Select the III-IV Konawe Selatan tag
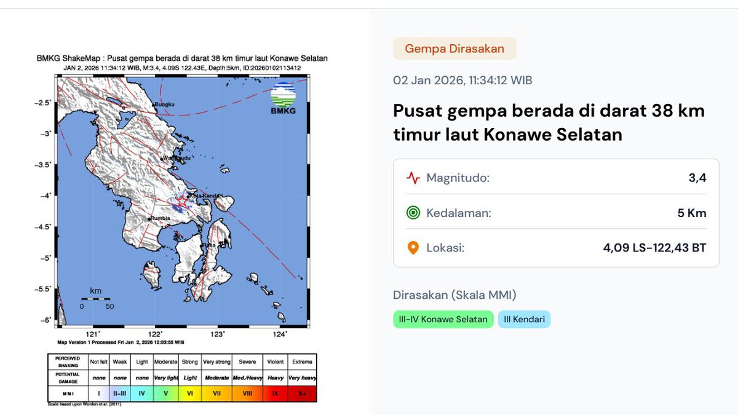738x415 pixels. click(x=443, y=319)
